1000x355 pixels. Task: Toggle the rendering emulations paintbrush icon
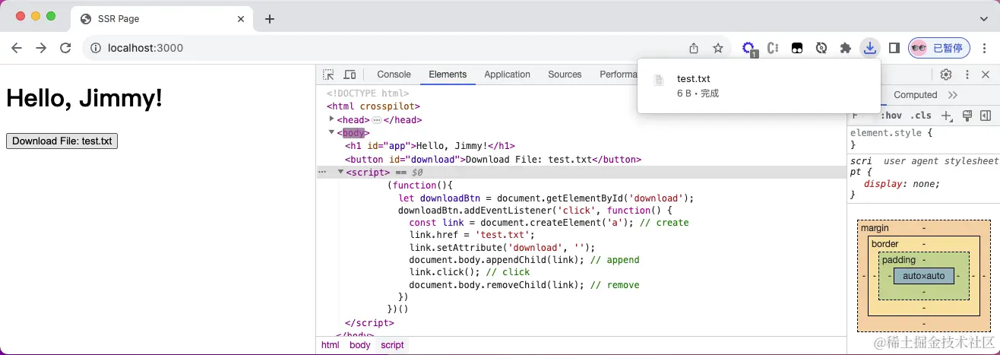[x=967, y=116]
